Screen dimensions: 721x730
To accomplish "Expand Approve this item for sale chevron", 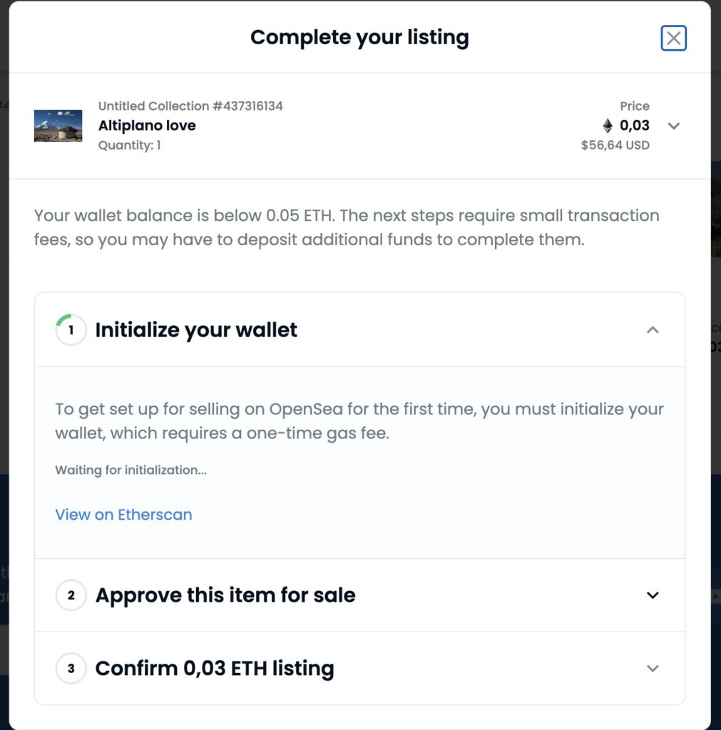I will 653,595.
